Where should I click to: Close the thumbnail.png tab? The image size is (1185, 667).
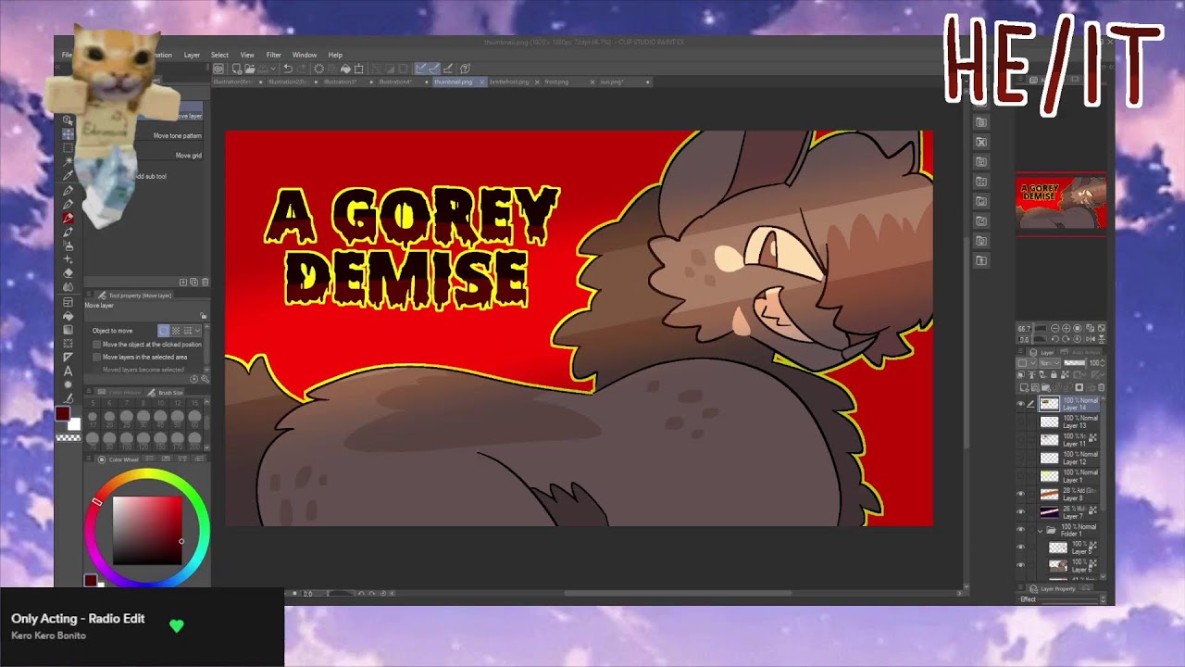point(481,82)
